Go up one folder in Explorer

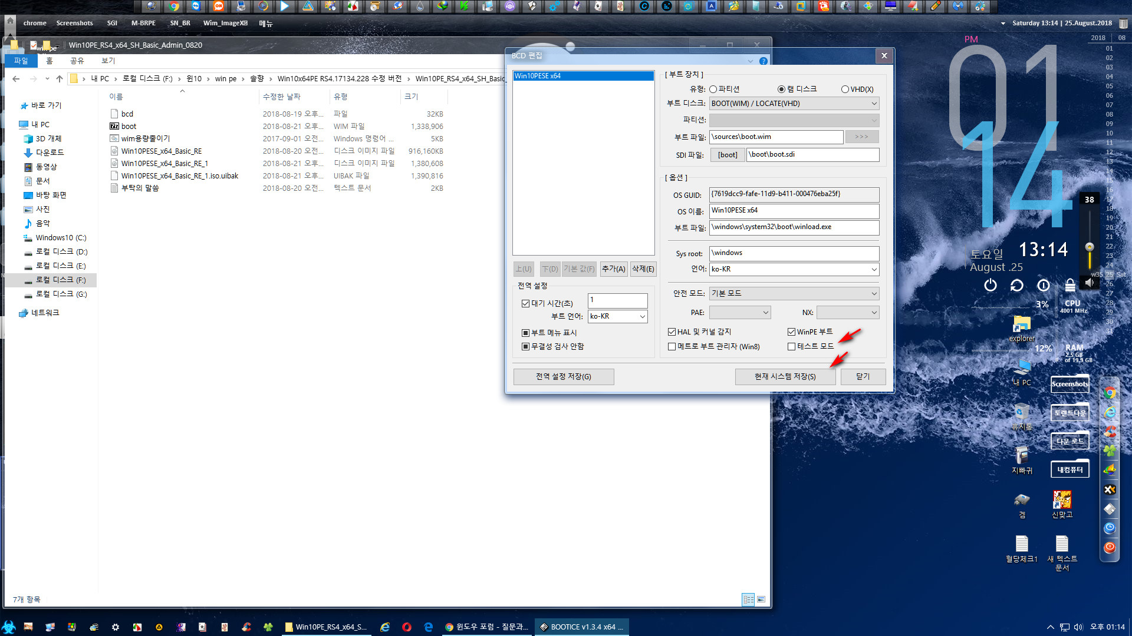point(60,79)
